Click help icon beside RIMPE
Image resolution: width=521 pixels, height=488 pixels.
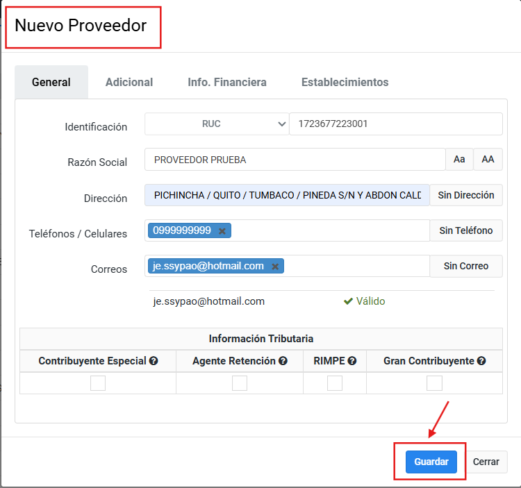[352, 361]
